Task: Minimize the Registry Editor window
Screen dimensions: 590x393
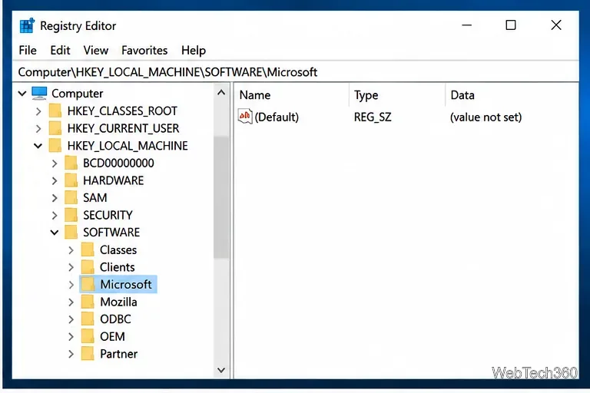Action: point(466,25)
